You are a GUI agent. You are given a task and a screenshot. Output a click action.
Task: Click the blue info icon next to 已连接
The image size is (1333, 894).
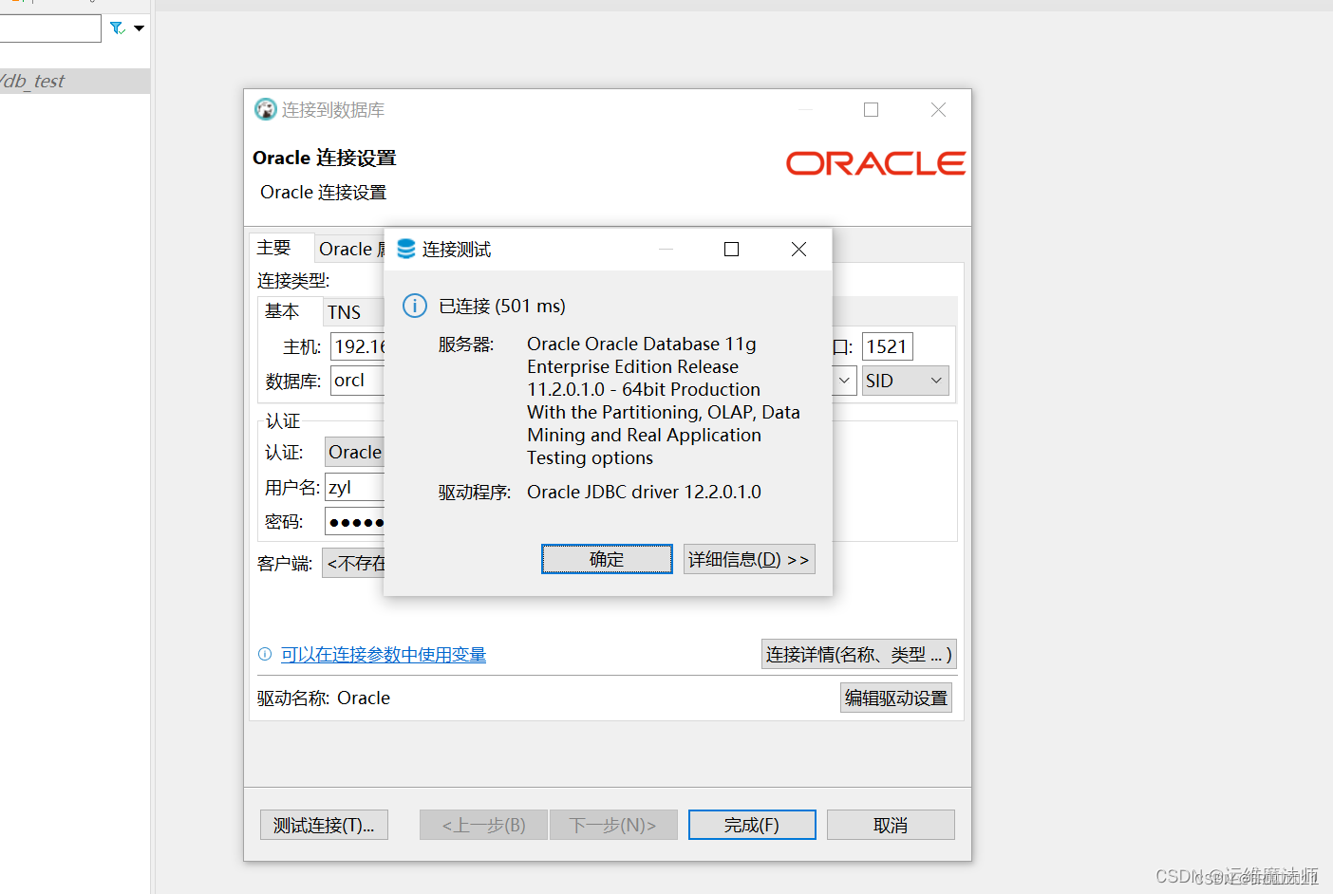415,306
